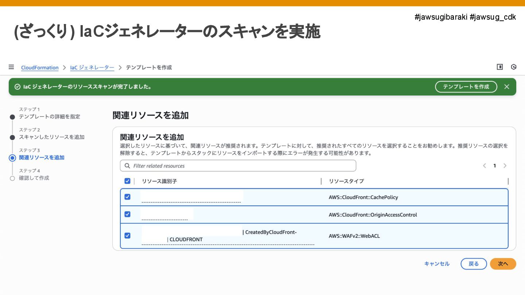
Task: Select current step 関連リソースを追加
Action: click(x=42, y=157)
